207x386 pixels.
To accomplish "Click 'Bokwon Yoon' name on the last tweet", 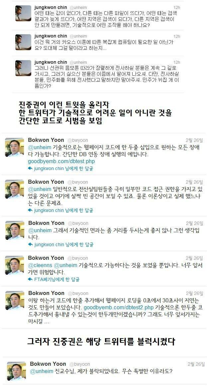I will pyautogui.click(x=48, y=364).
